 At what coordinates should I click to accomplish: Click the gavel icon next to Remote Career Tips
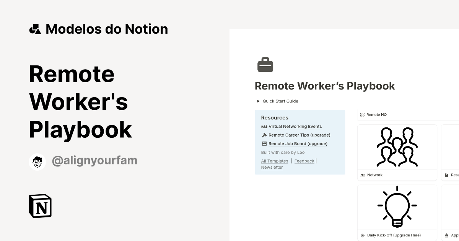pyautogui.click(x=264, y=135)
